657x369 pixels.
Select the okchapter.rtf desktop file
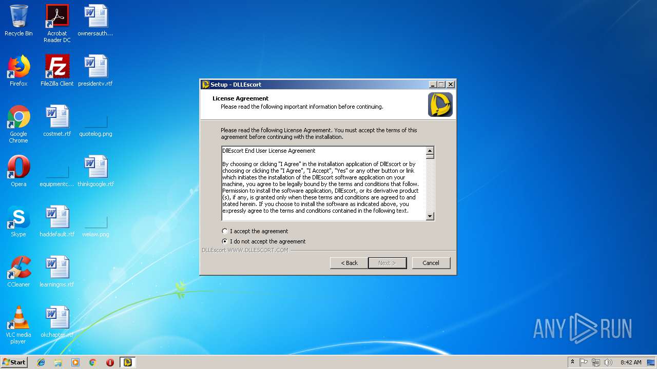tap(57, 322)
